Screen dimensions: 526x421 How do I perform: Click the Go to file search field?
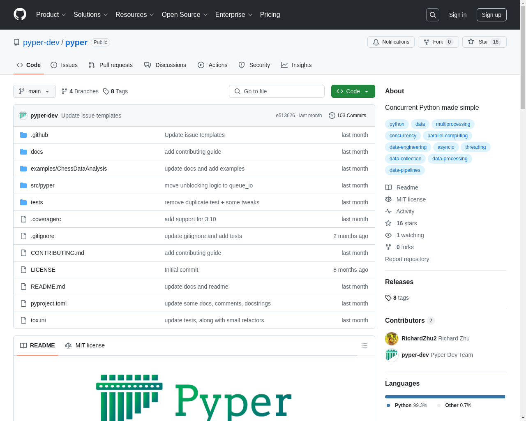(277, 91)
